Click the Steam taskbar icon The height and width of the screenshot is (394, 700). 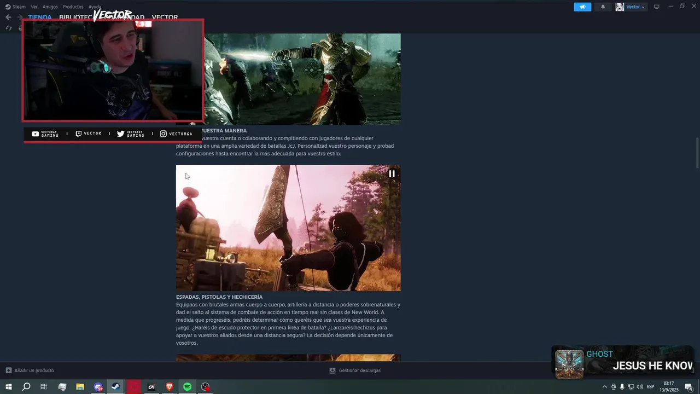point(116,387)
